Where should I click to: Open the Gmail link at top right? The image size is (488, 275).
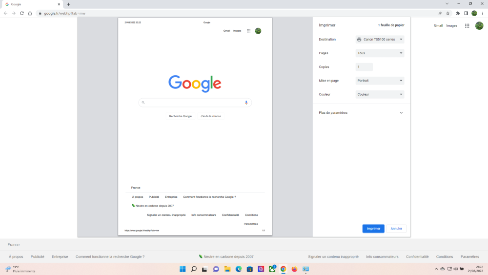pyautogui.click(x=438, y=26)
